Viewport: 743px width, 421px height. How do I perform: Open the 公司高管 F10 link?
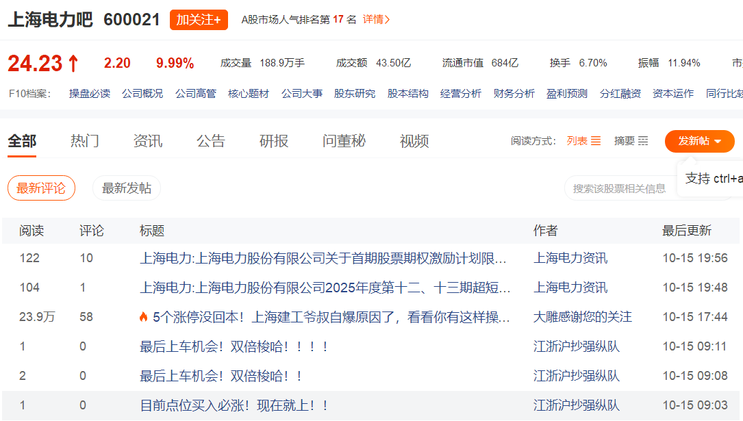[196, 94]
